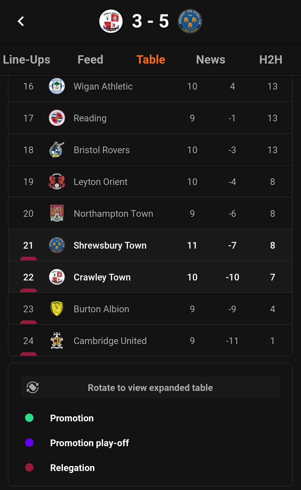
Task: Switch to the Line-Ups tab
Action: (26, 59)
